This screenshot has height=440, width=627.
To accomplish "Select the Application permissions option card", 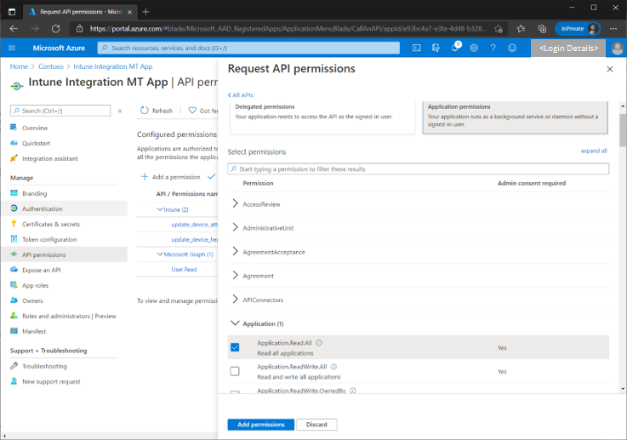I will point(516,116).
